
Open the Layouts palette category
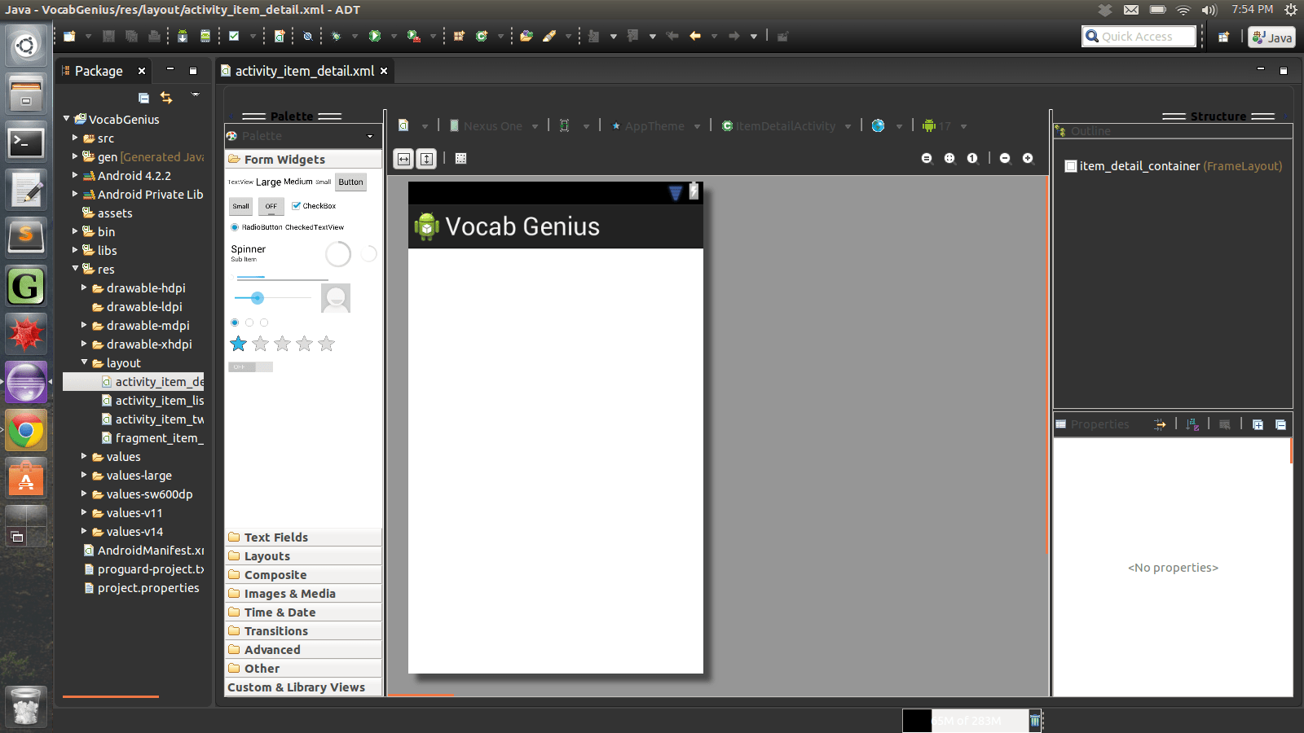point(303,556)
